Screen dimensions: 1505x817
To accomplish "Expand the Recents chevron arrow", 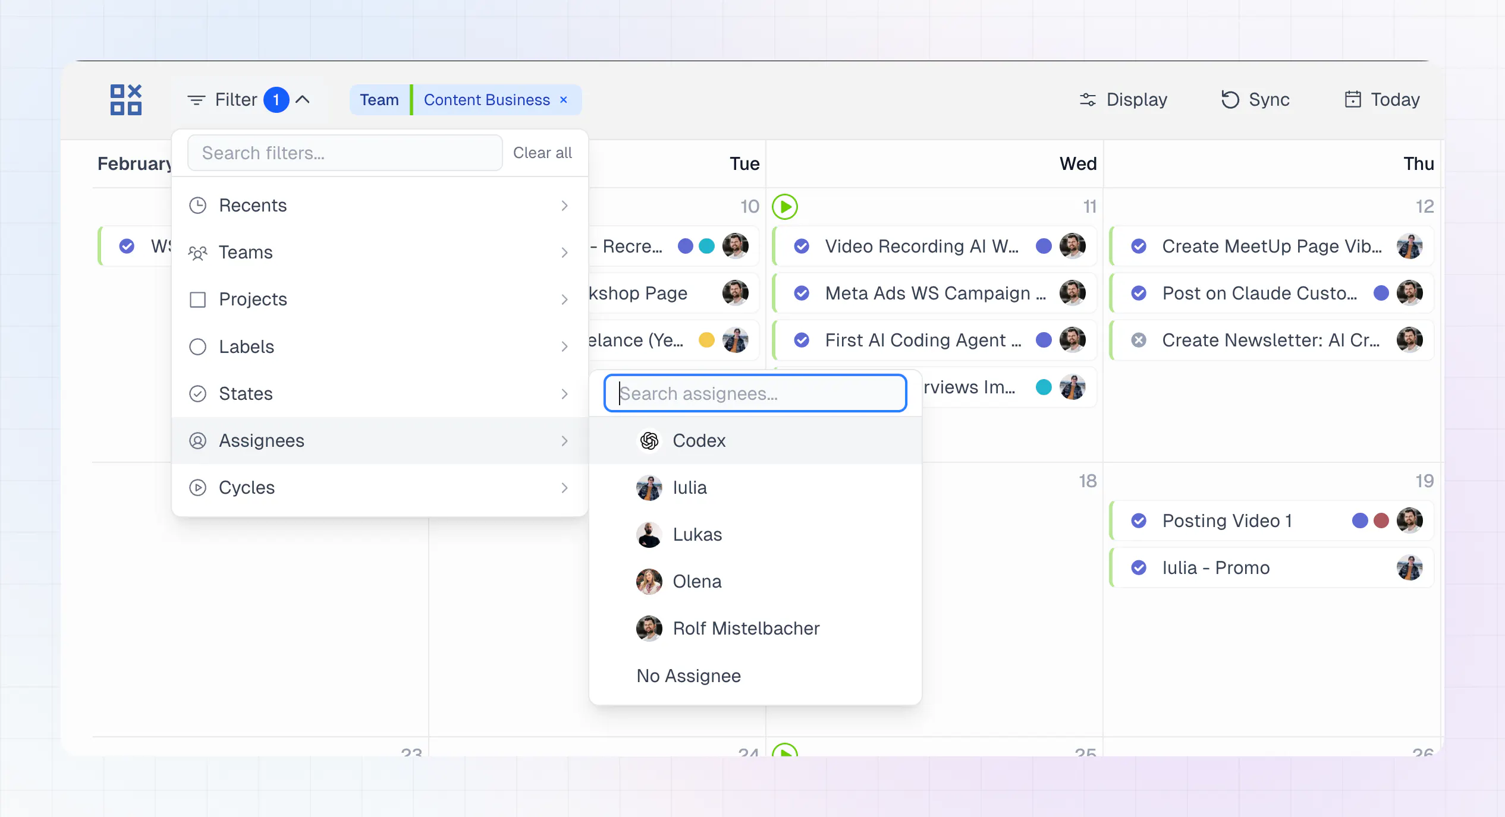I will (x=564, y=206).
